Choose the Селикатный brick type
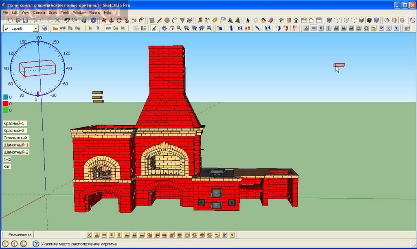Screen dimensions: 417x249 point(15,138)
